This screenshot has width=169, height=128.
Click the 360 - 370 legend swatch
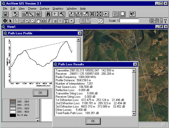[x=13, y=105]
